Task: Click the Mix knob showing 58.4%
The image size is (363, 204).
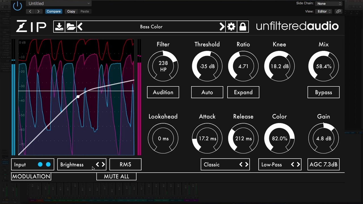Action: (324, 66)
